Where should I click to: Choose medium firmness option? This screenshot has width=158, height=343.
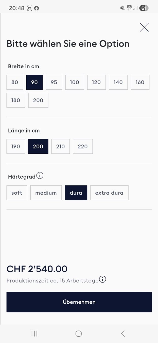pos(46,193)
